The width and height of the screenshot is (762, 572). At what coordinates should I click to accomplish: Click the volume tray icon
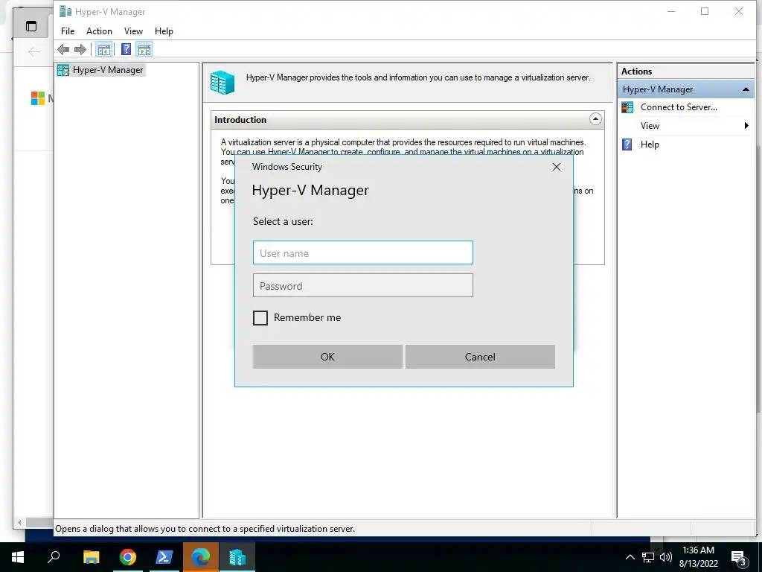pyautogui.click(x=666, y=557)
